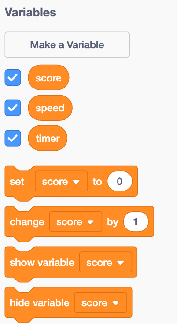Click the arrow icon in change block dropdown
Image resolution: width=177 pixels, height=324 pixels.
91,222
